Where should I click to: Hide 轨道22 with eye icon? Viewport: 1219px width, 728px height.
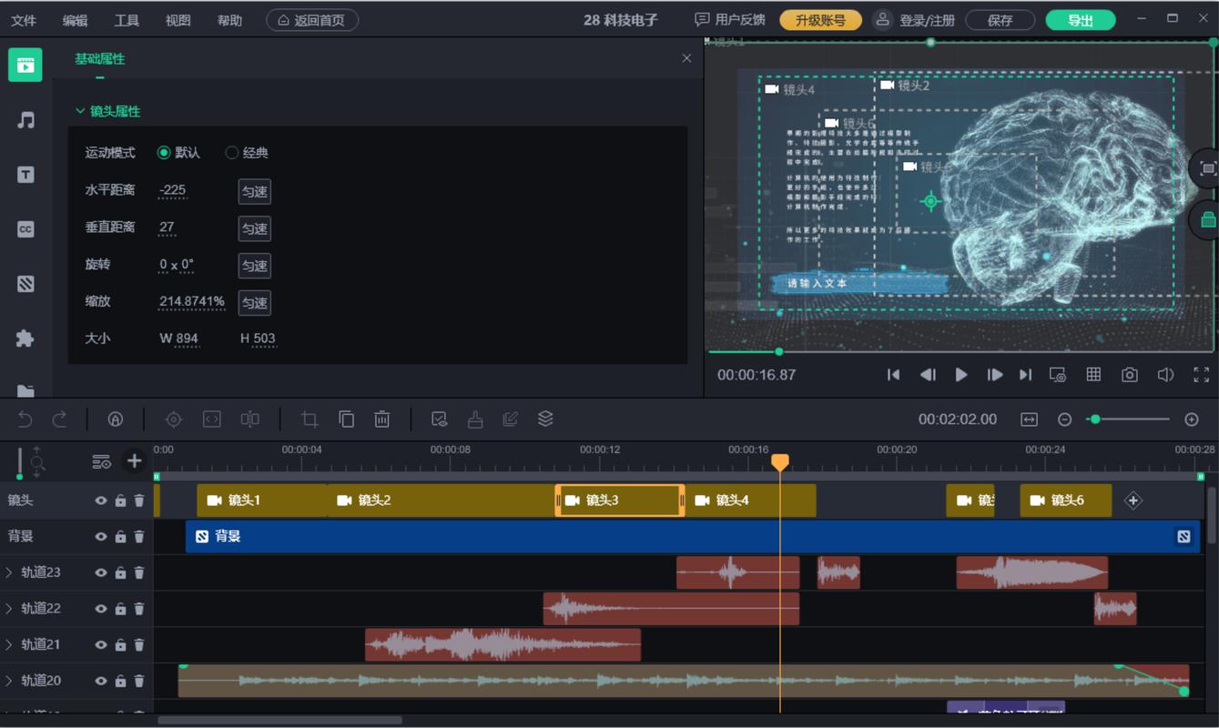point(101,609)
